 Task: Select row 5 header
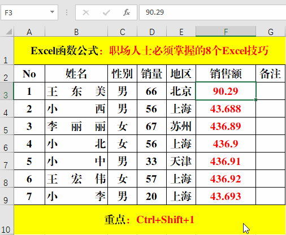7,126
